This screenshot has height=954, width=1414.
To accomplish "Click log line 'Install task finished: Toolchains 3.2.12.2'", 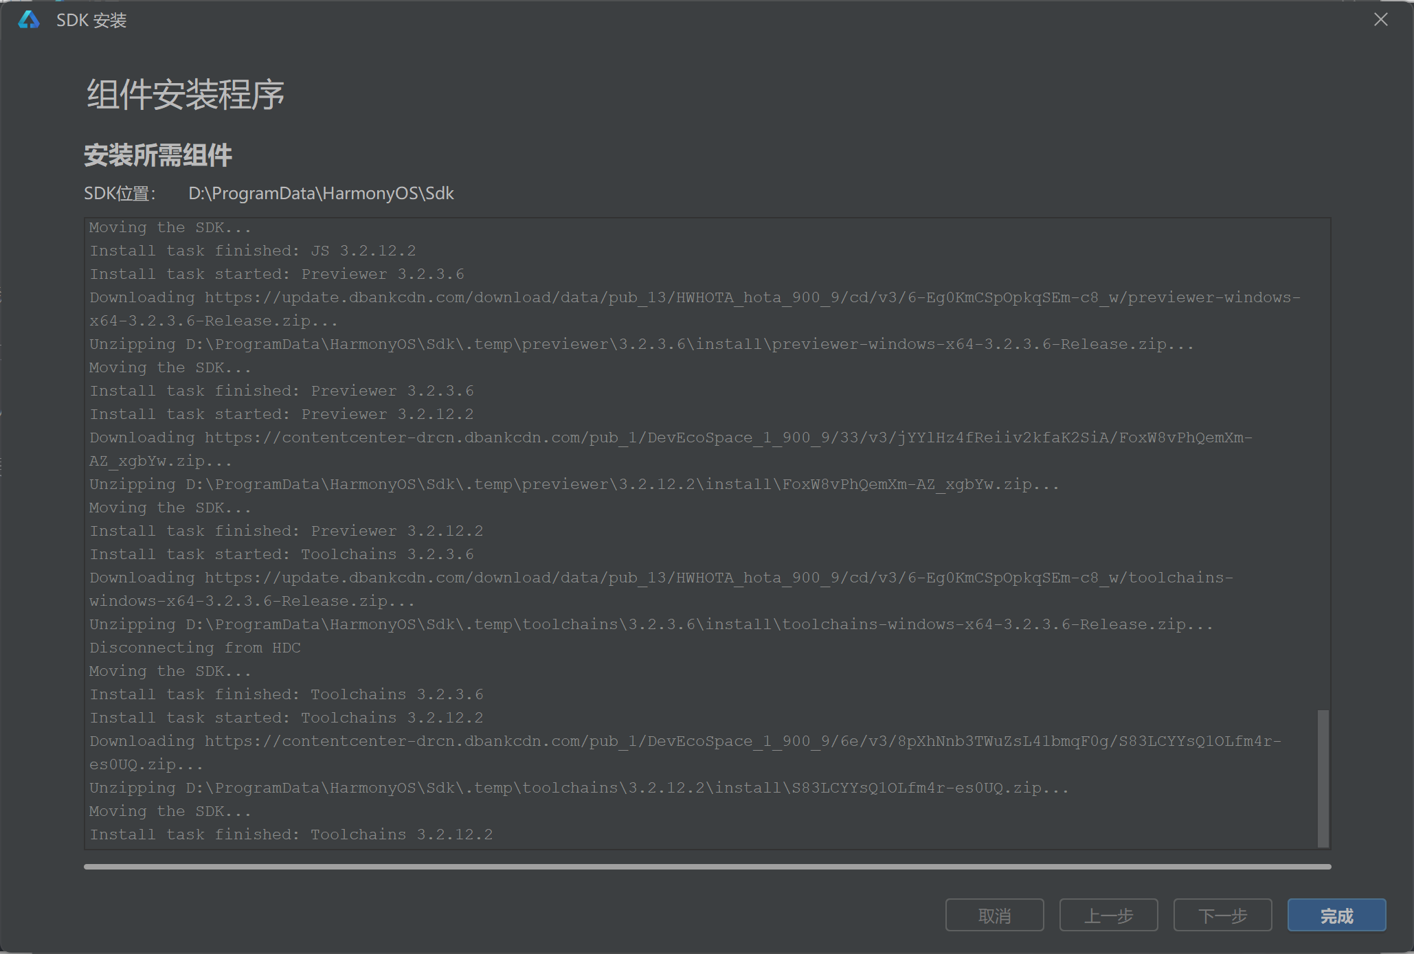I will pos(291,834).
